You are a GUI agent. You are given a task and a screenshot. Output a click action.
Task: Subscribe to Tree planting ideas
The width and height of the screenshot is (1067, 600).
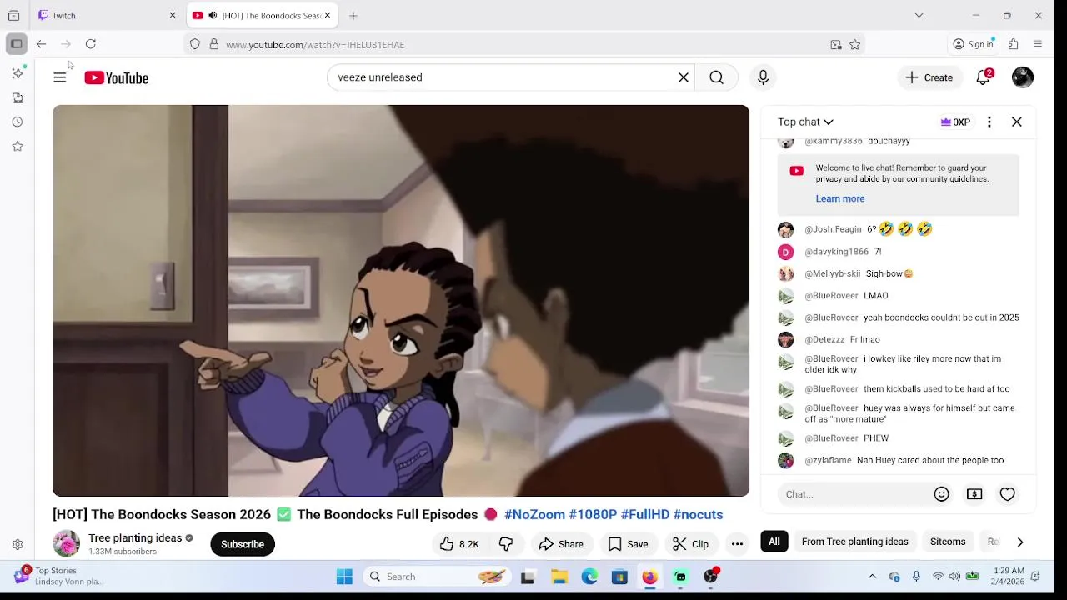(243, 544)
